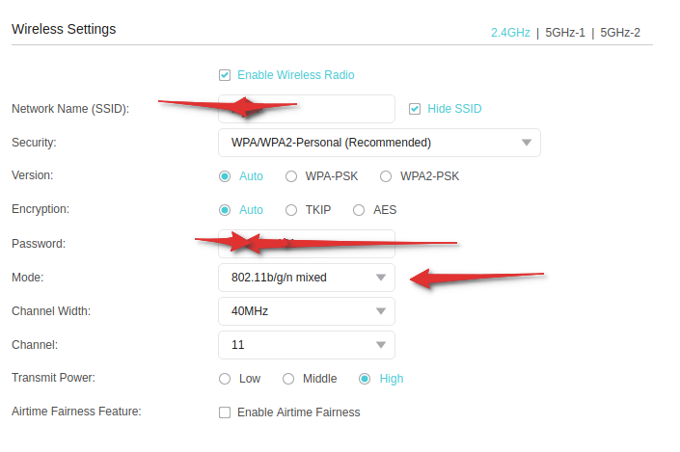
Task: Set transmit power to Low
Action: [225, 379]
